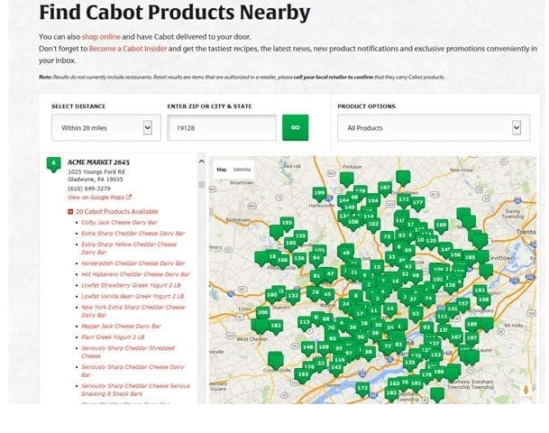Open store marker 165 on map

[290, 244]
